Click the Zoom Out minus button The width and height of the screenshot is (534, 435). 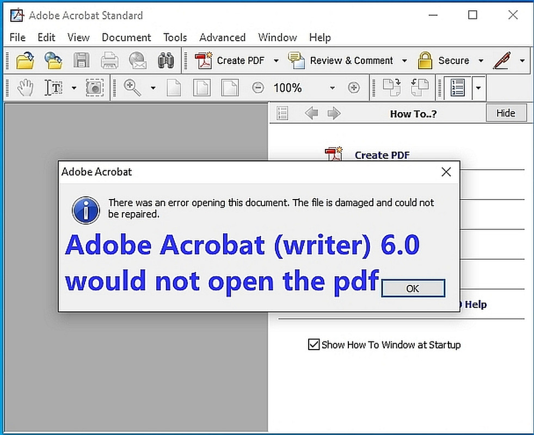pyautogui.click(x=258, y=88)
